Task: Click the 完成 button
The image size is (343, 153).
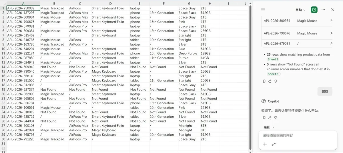Action: [x=325, y=91]
